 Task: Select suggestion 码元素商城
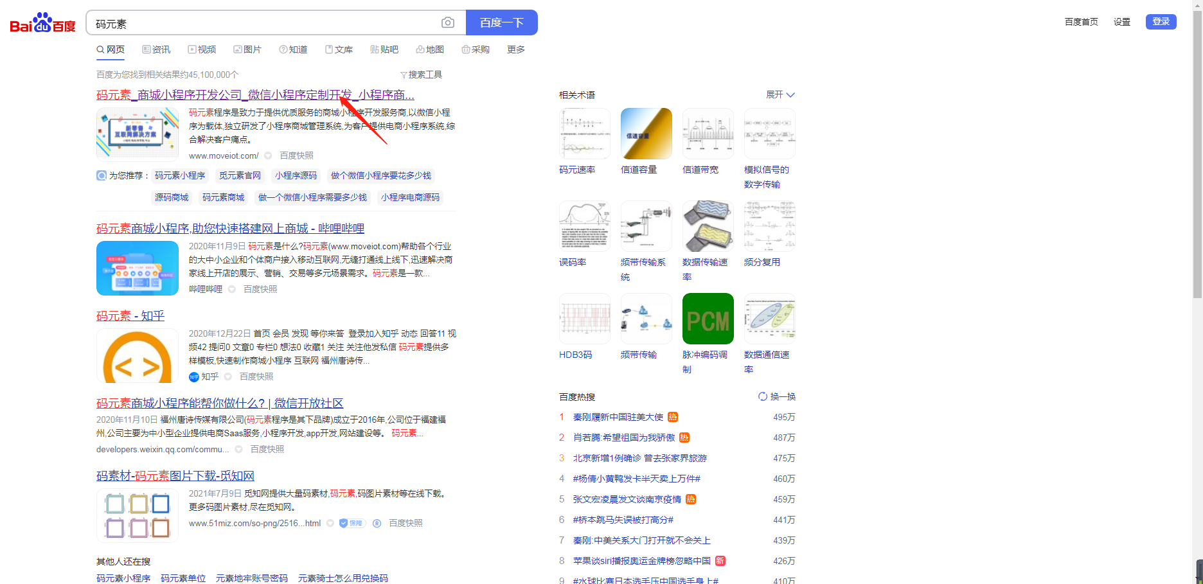tap(223, 197)
